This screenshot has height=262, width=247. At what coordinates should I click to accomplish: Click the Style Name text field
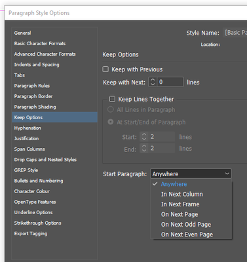tap(235, 33)
